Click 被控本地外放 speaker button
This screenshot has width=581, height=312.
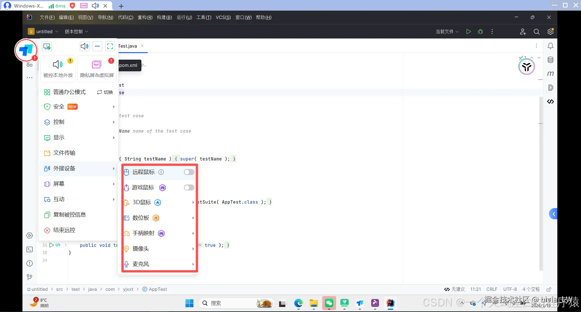pos(58,69)
